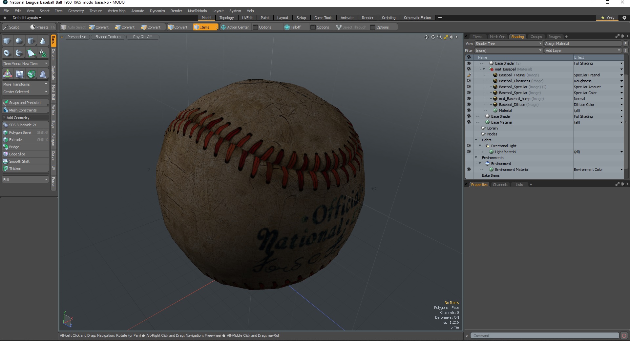Viewport: 630px width, 341px height.
Task: Toggle visibility of Directional Light
Action: pyautogui.click(x=469, y=146)
